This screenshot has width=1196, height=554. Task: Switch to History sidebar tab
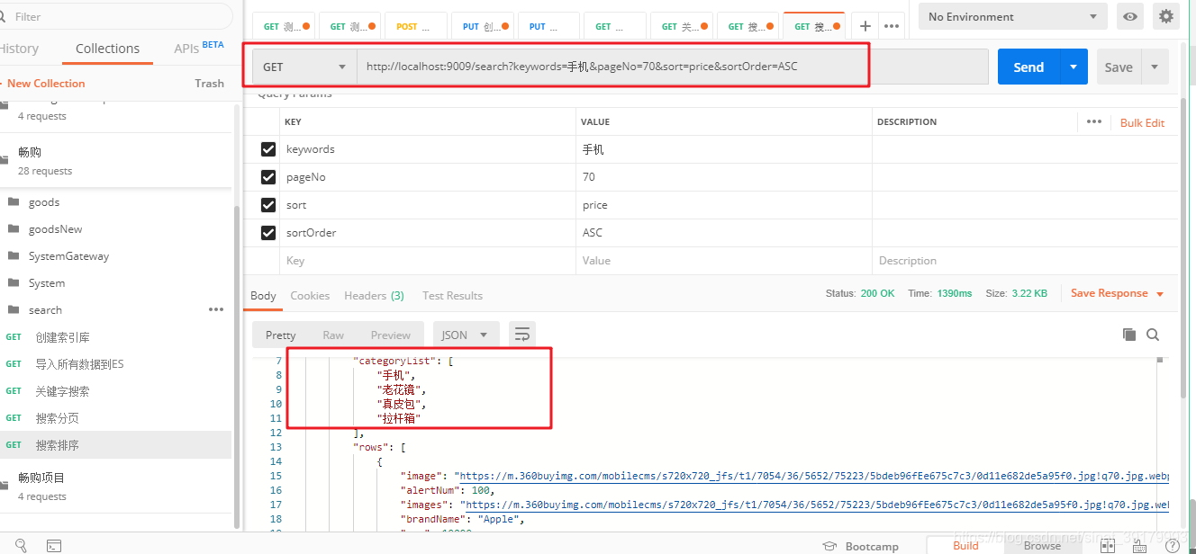[19, 49]
